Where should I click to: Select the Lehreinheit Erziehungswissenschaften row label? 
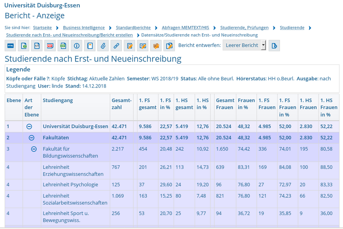tap(73, 170)
